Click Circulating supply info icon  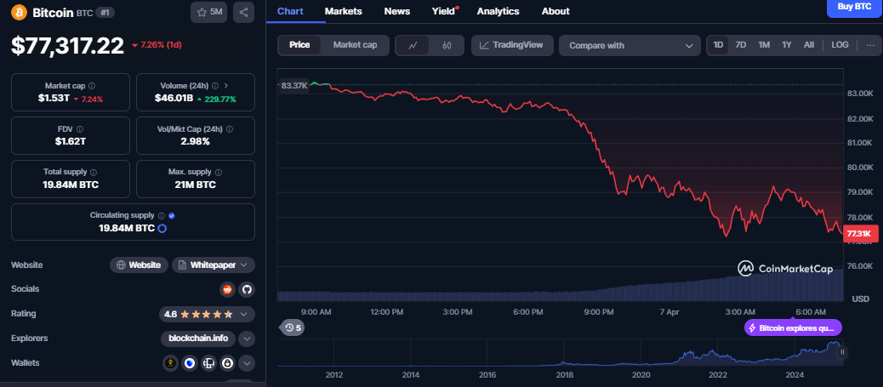161,216
